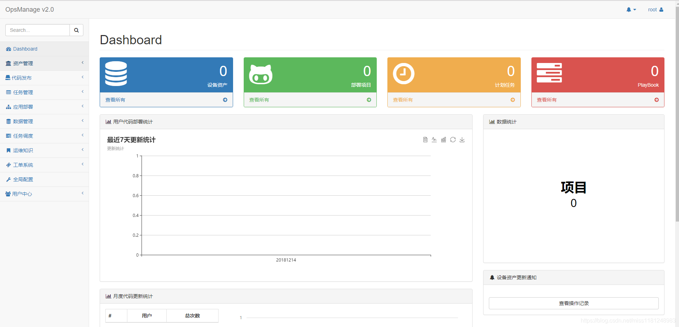Expand the 资产管理 sidebar menu
Viewport: 679px width, 327px height.
(x=44, y=63)
